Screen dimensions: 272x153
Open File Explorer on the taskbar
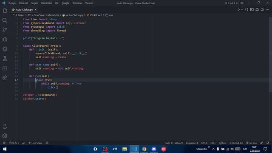(125, 149)
